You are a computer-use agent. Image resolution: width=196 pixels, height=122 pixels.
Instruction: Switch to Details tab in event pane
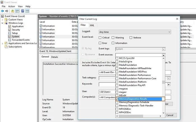[x=55, y=57]
